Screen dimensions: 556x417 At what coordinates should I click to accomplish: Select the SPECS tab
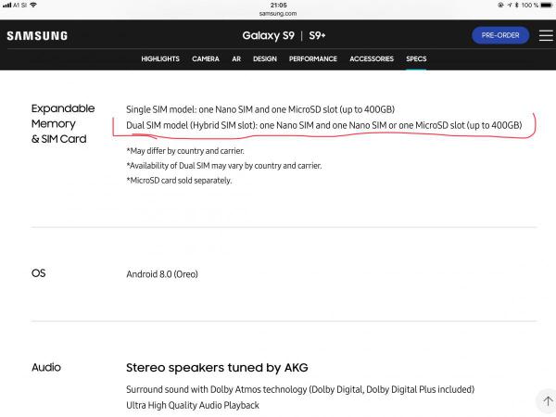point(417,59)
